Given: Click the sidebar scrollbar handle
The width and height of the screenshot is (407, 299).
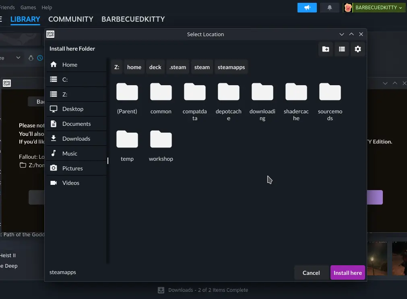Looking at the screenshot, I should [108, 161].
